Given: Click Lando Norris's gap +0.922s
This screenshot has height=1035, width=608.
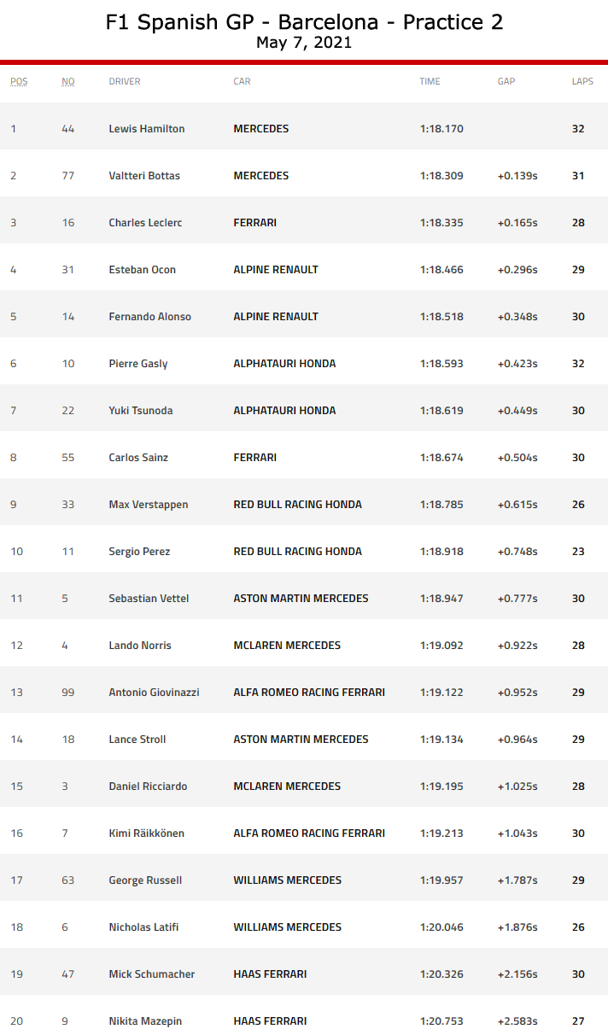Looking at the screenshot, I should pos(517,646).
